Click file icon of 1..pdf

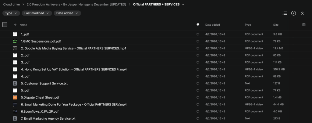pos(15,34)
